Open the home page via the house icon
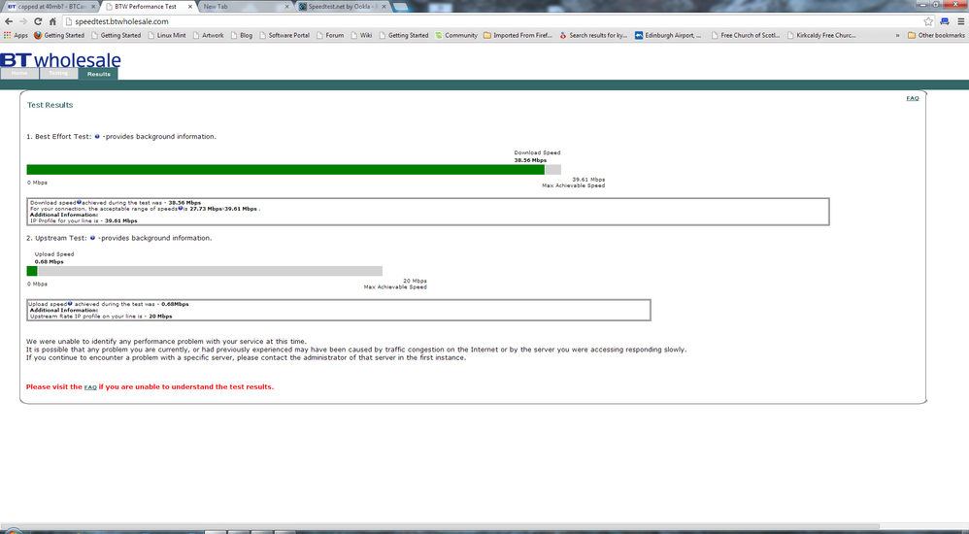 (52, 21)
